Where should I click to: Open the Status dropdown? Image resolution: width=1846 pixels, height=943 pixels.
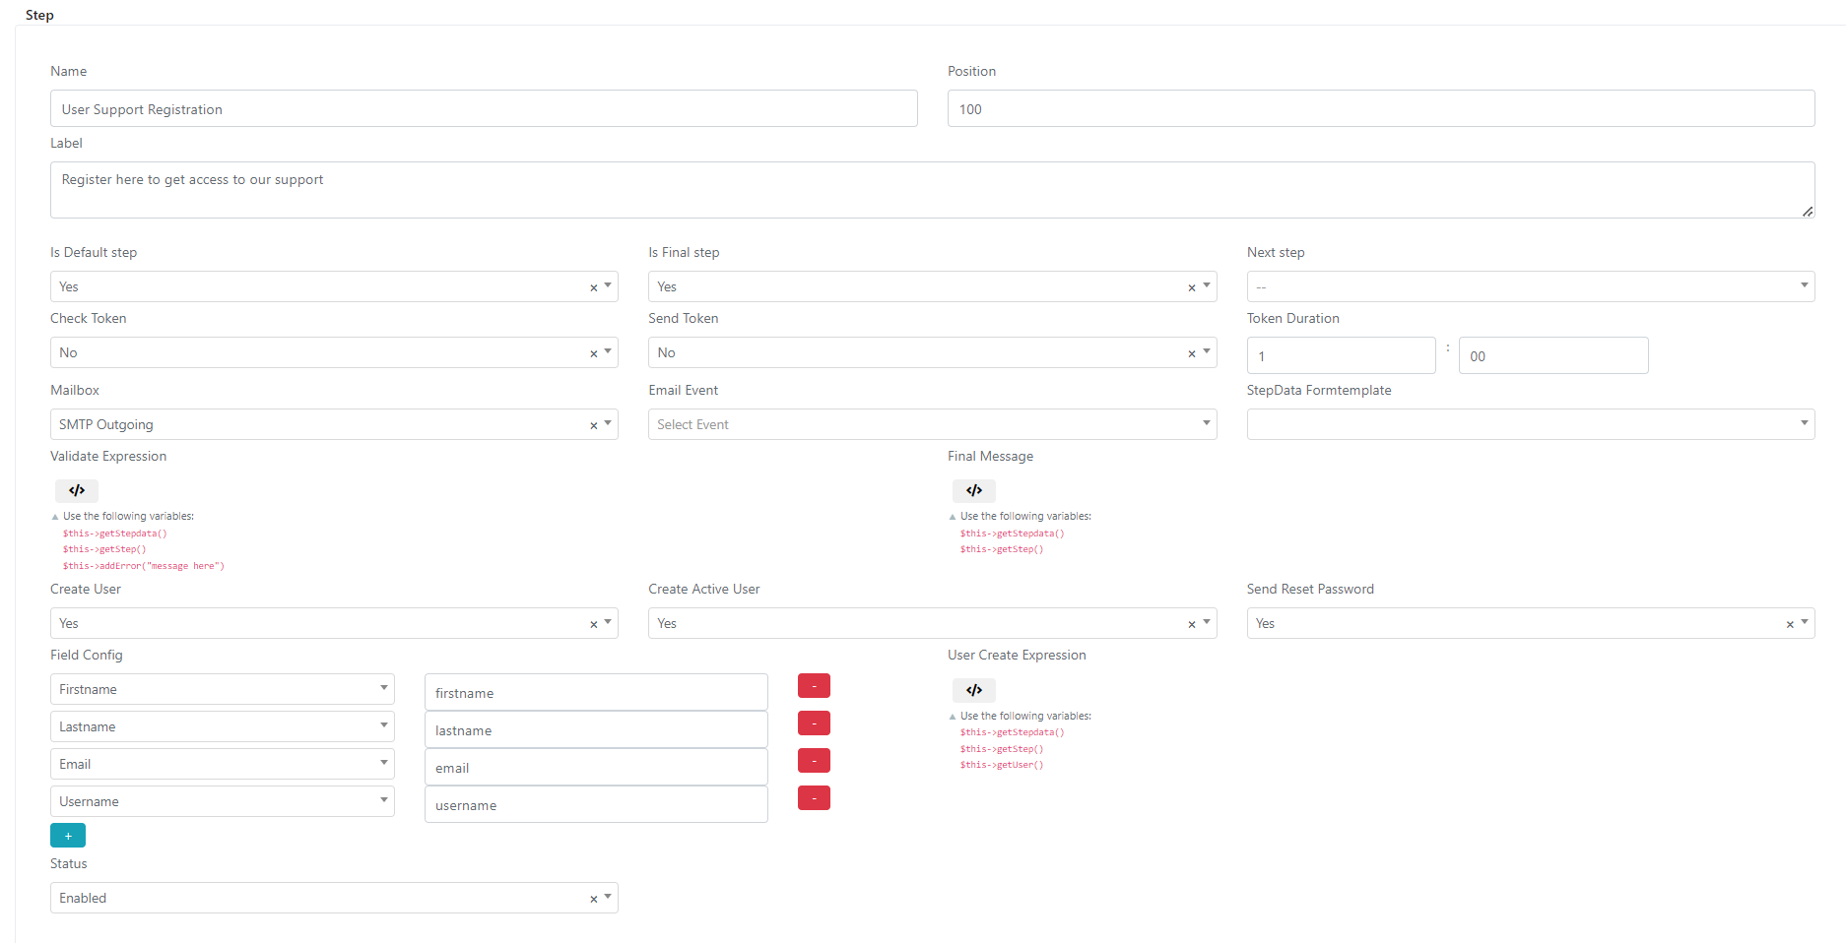tap(334, 898)
